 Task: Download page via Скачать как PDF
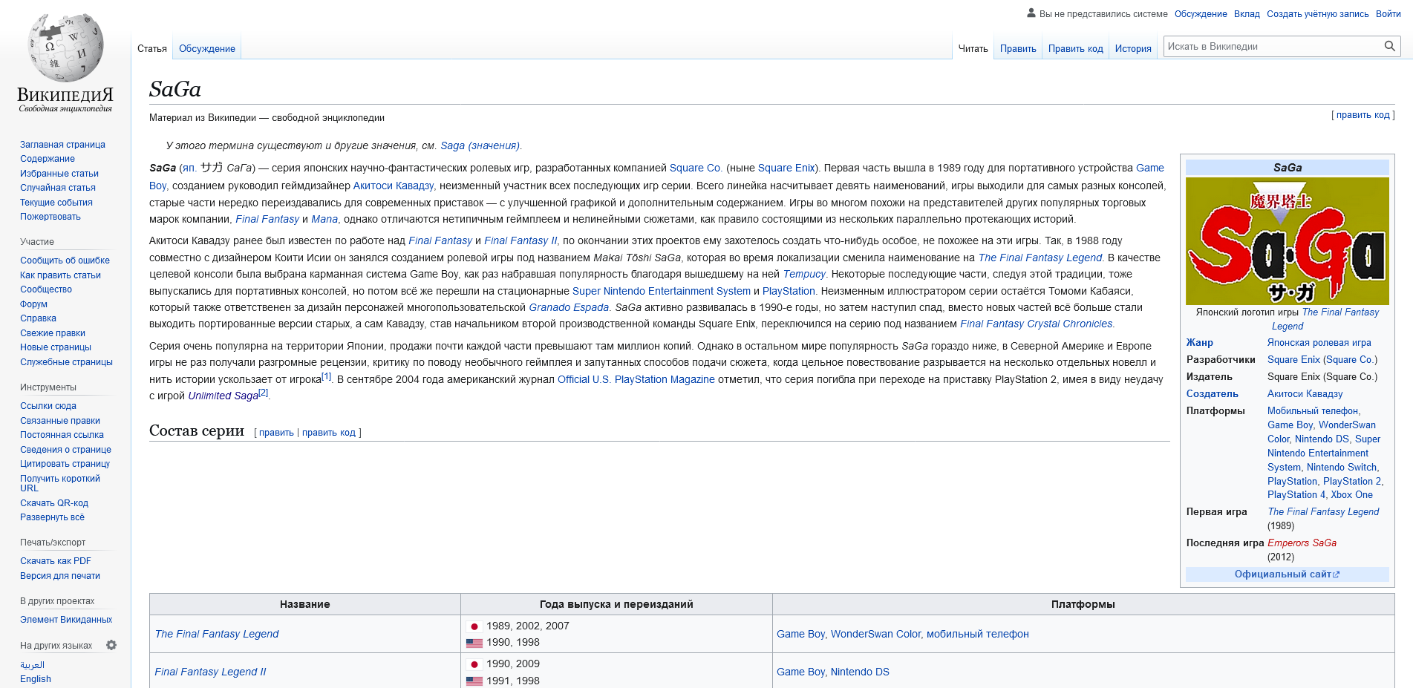point(56,561)
